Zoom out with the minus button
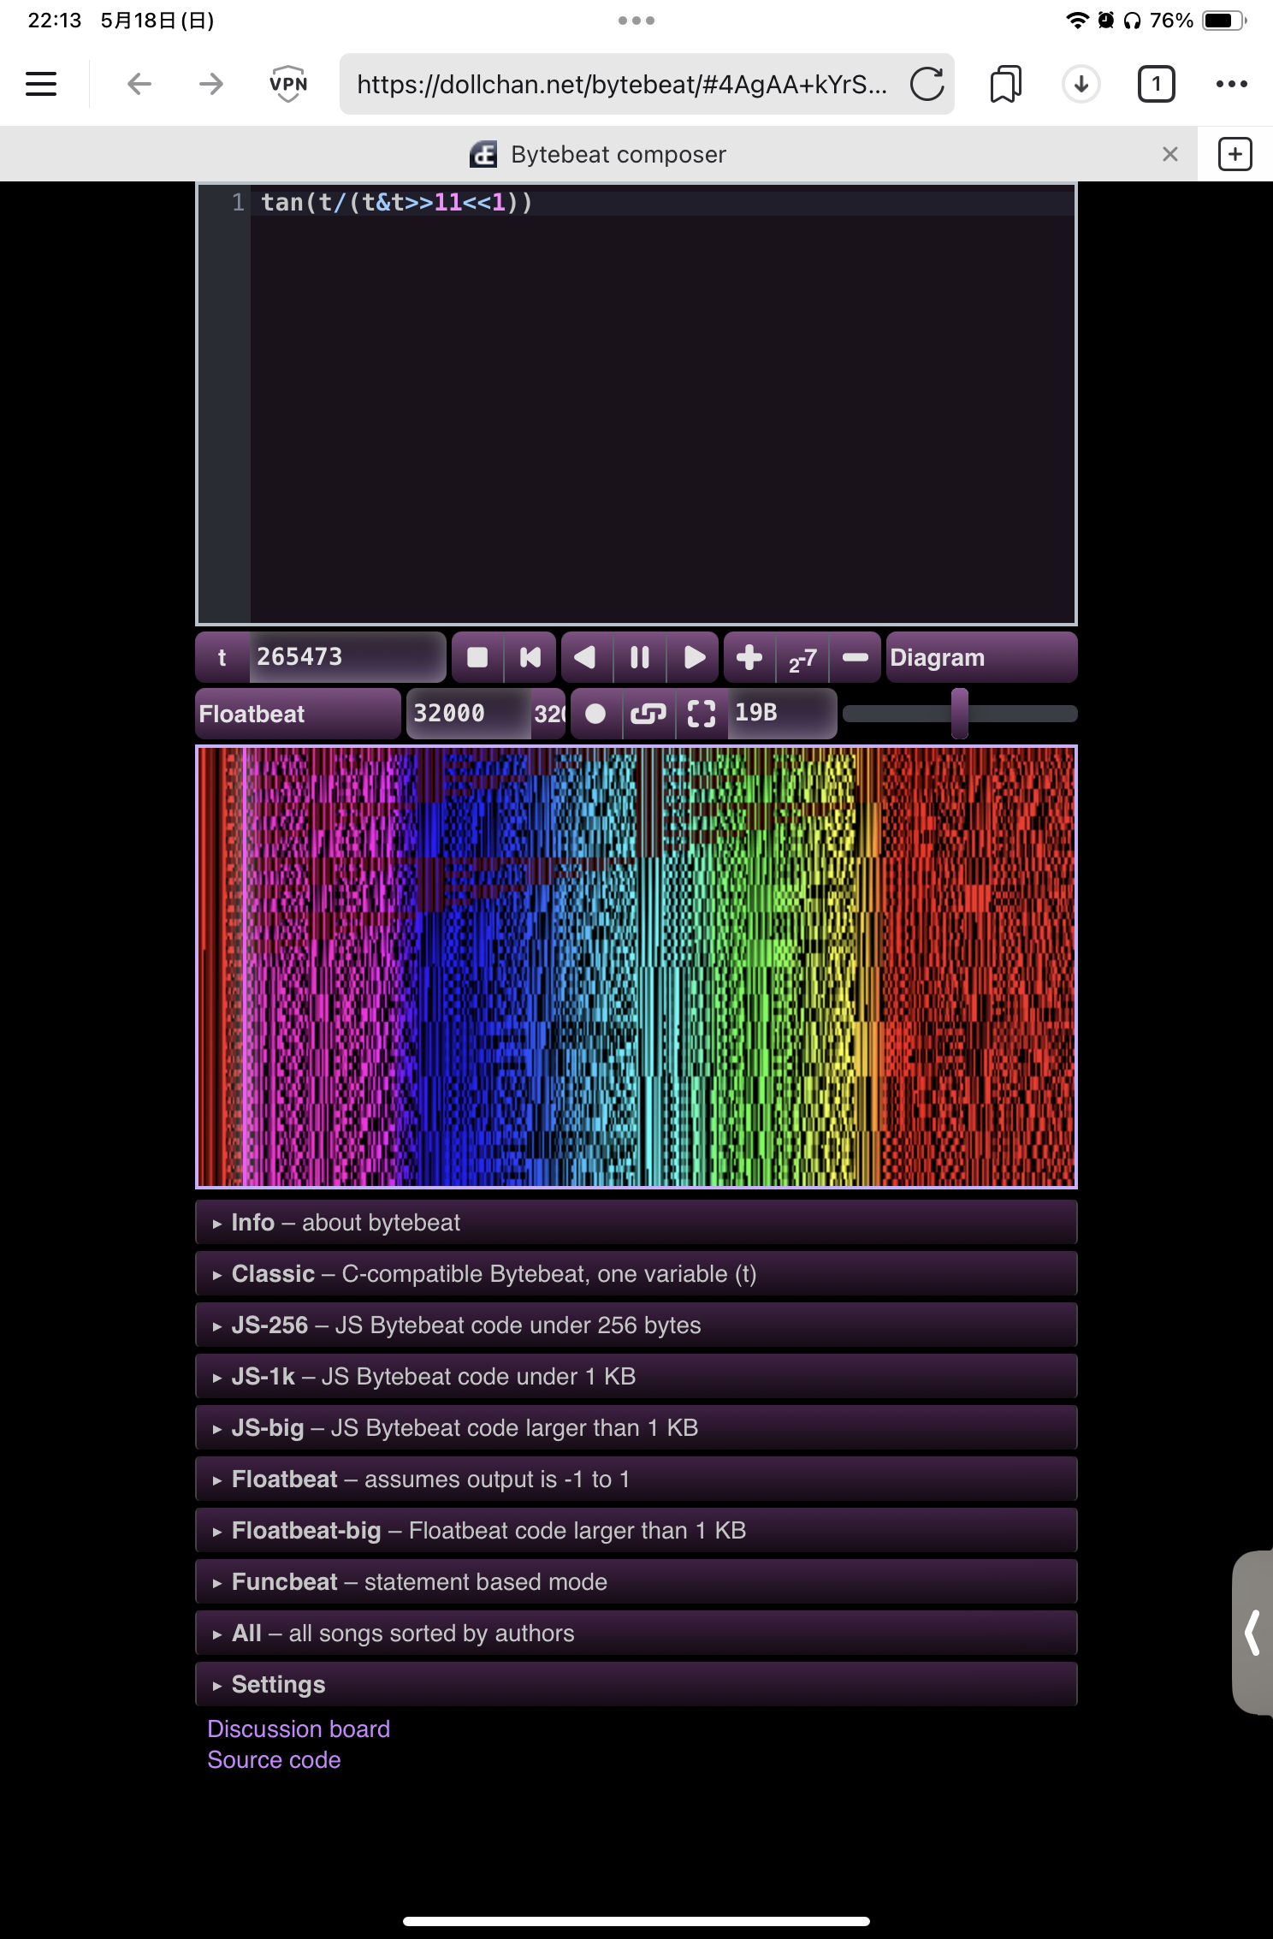The height and width of the screenshot is (1939, 1273). [x=856, y=657]
